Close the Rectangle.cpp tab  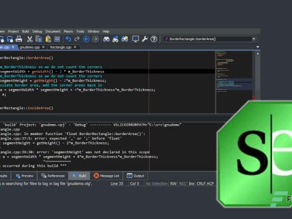pyautogui.click(x=75, y=47)
